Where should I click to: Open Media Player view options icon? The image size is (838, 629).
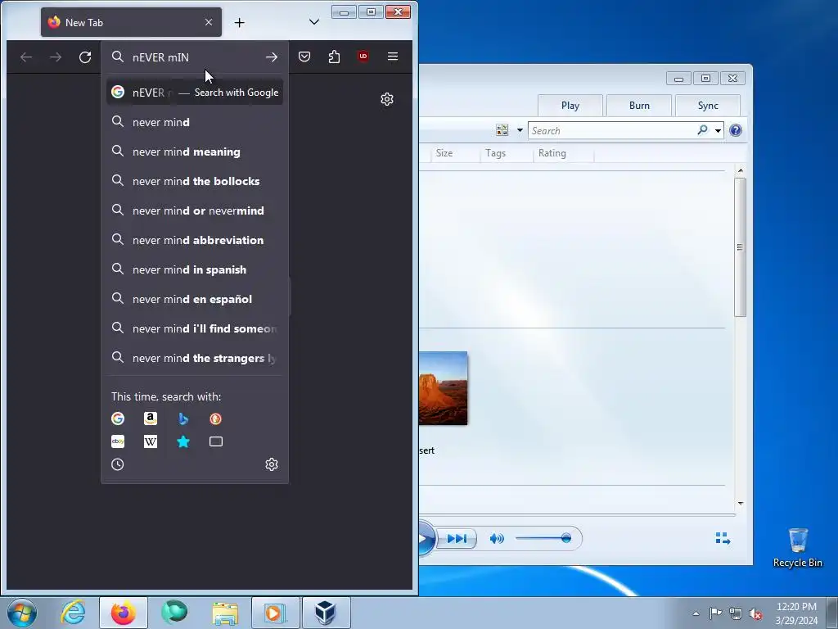(502, 130)
